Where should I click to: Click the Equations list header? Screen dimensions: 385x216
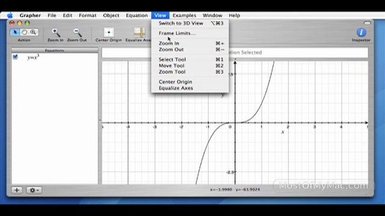(55, 50)
